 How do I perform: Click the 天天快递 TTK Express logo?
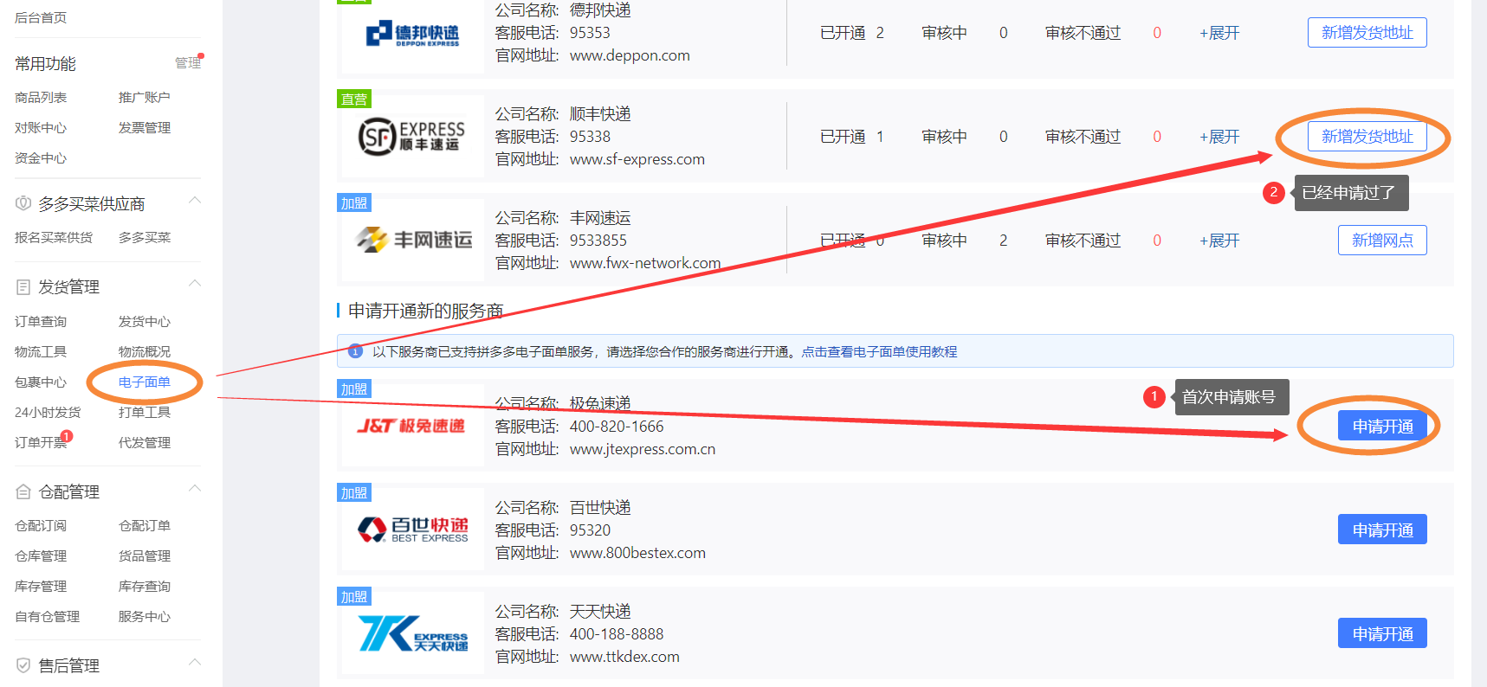413,633
